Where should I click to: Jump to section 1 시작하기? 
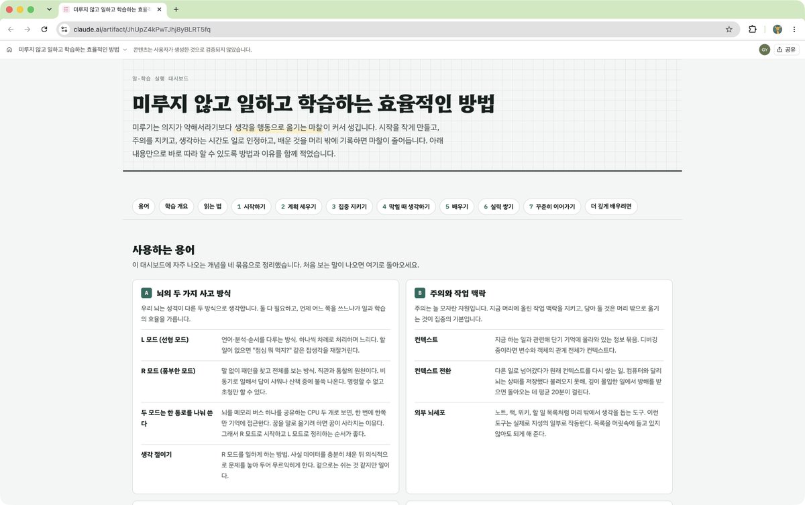[251, 207]
